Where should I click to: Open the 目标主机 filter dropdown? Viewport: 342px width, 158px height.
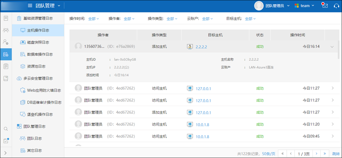(250, 19)
